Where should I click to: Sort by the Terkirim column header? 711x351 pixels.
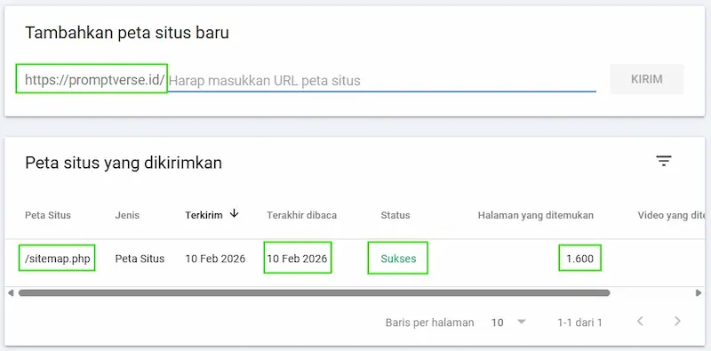[204, 215]
